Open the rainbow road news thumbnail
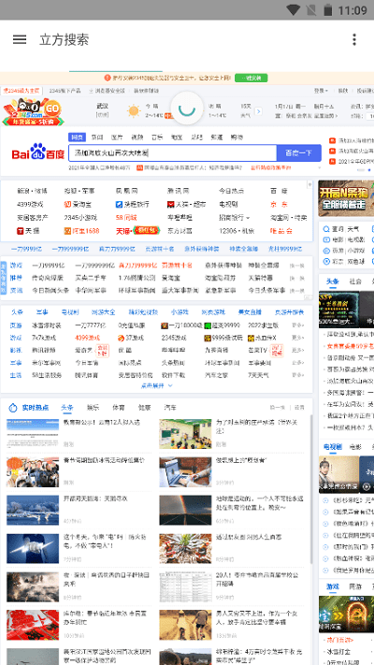The width and height of the screenshot is (374, 665). click(x=185, y=510)
